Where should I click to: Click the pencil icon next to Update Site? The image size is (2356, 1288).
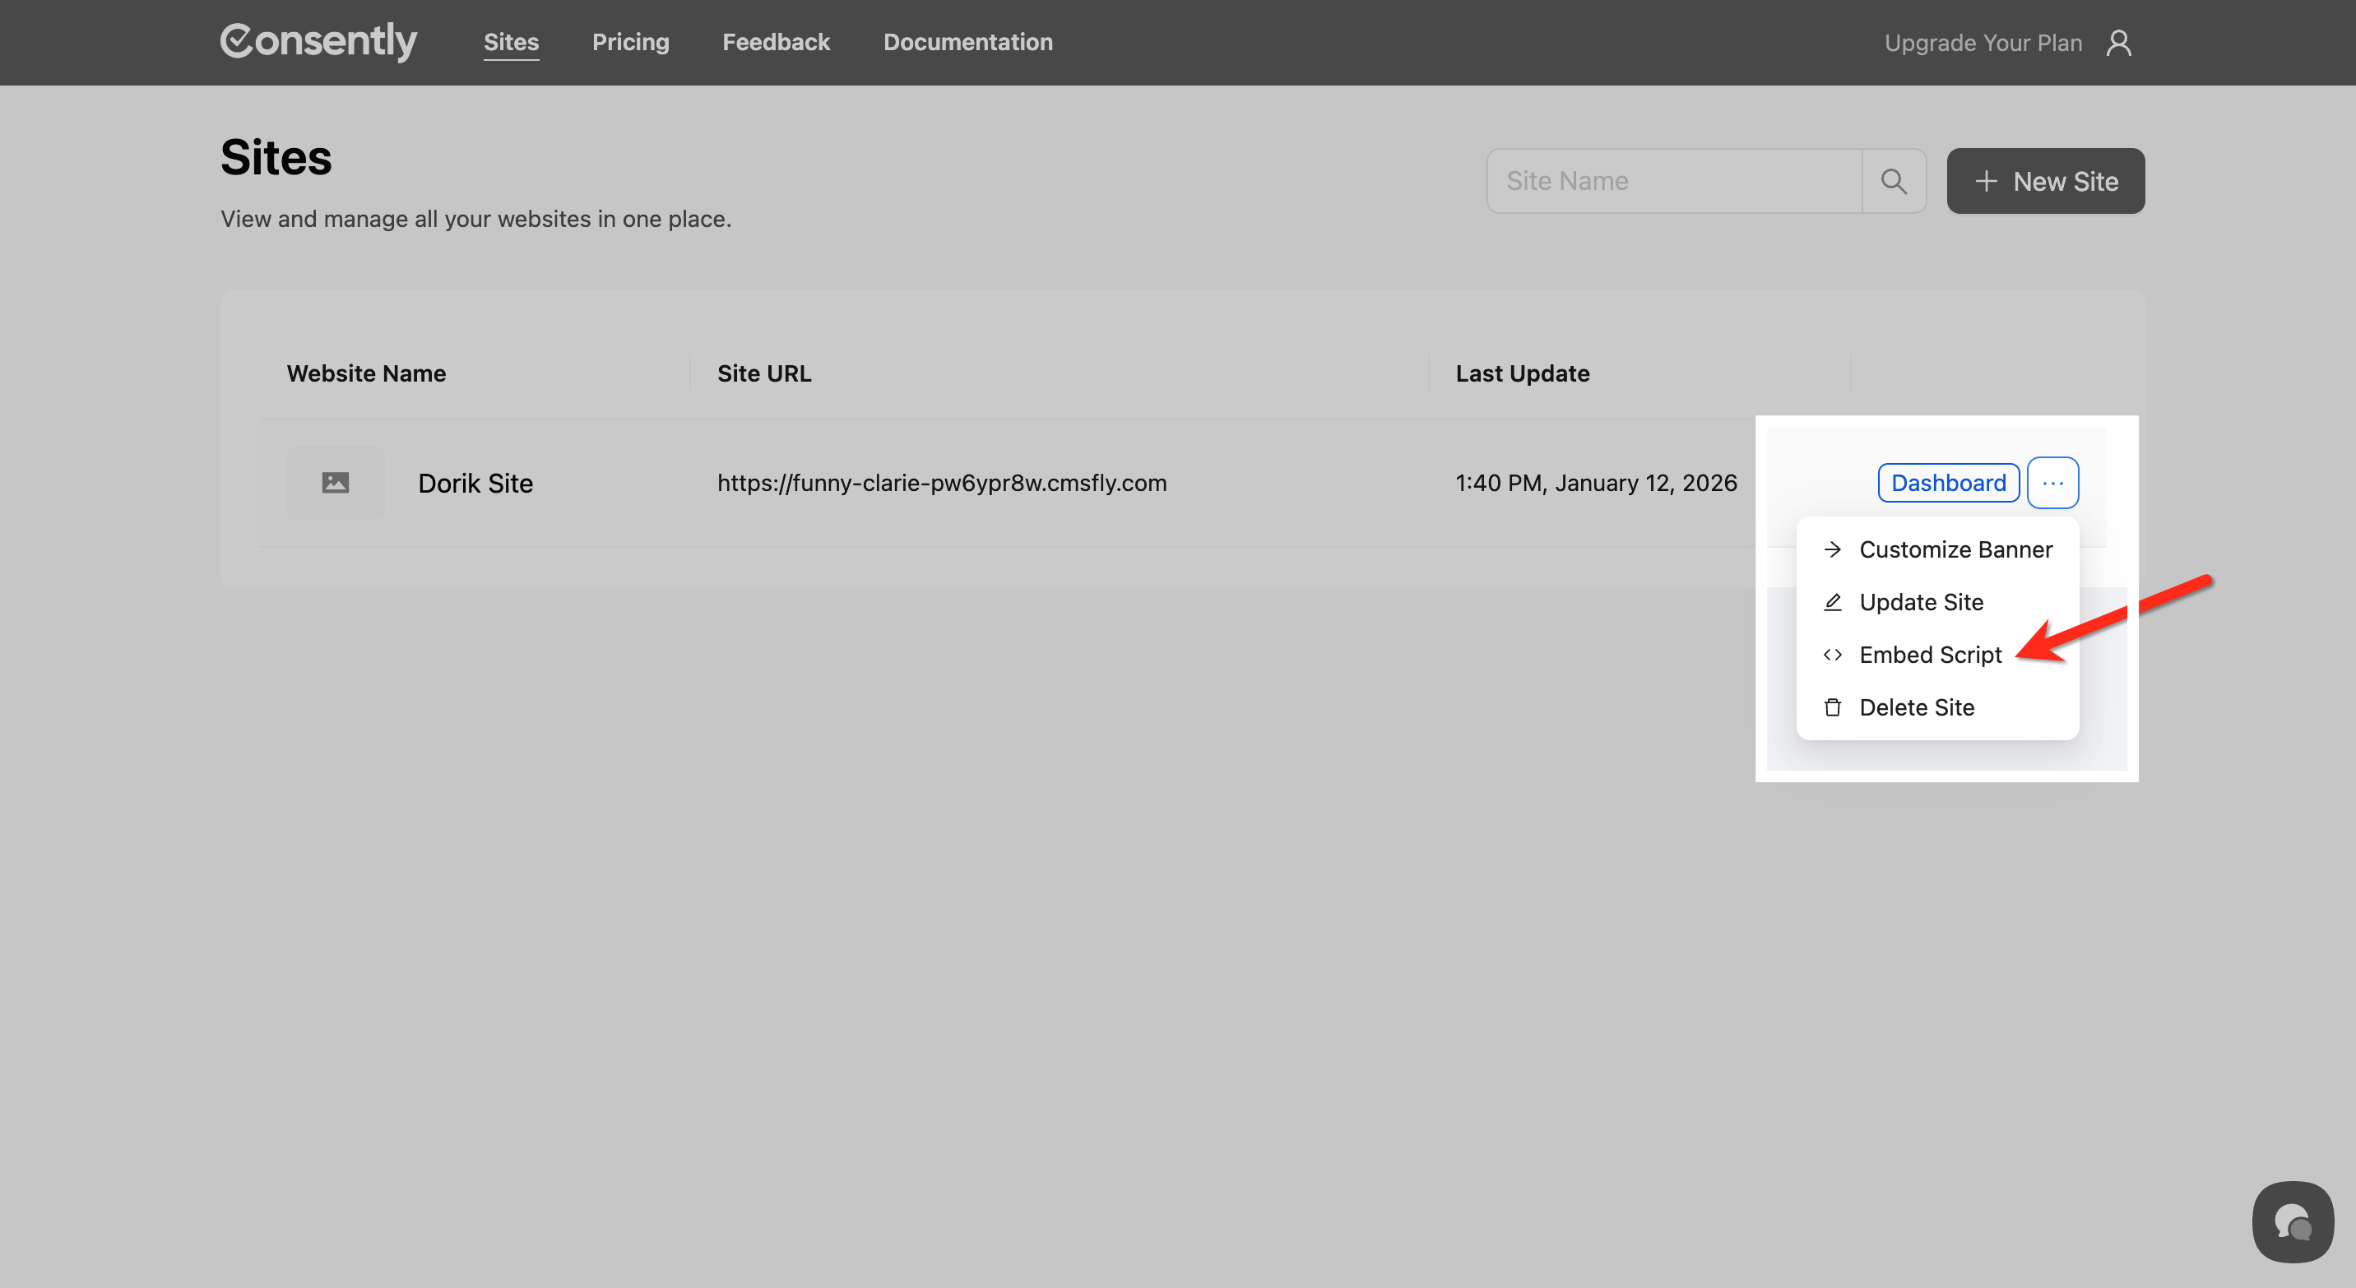click(x=1833, y=601)
